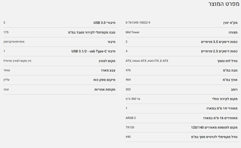Click the case color value 'שחור'
The width and height of the screenshot is (241, 148).
[x=7, y=70]
